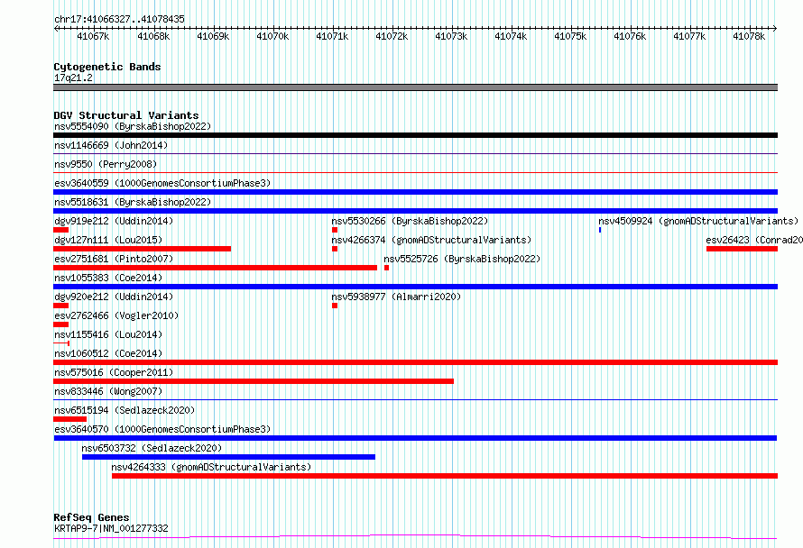
Task: Click the 41067k ruler tick label
Action: pyautogui.click(x=93, y=36)
